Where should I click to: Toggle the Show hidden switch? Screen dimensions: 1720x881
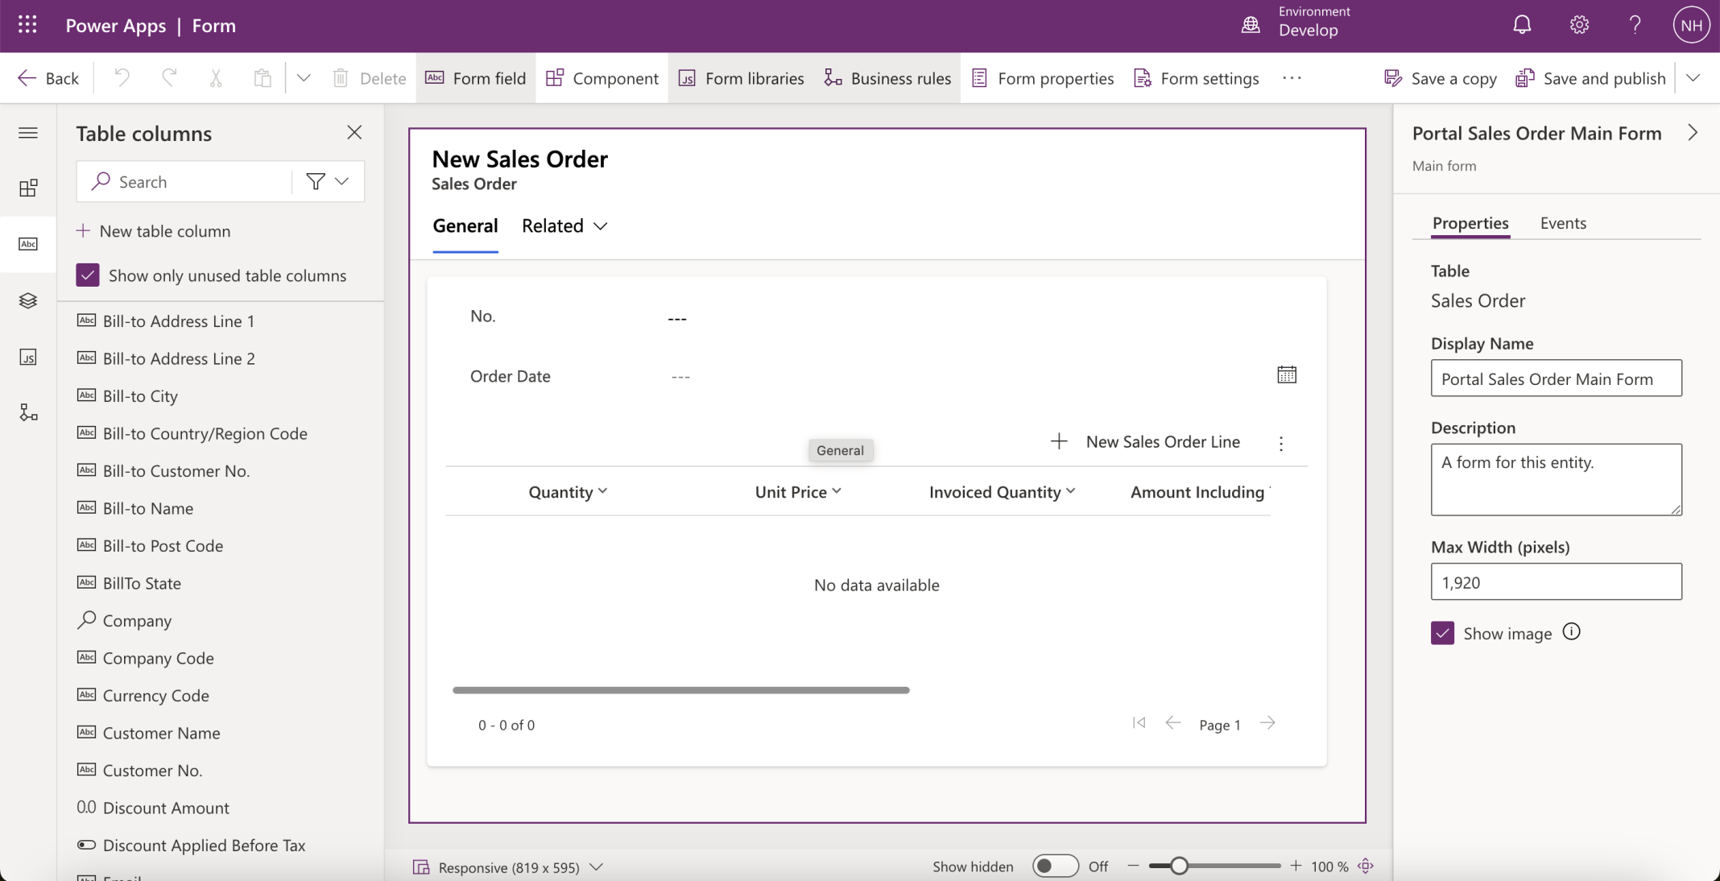click(1055, 866)
